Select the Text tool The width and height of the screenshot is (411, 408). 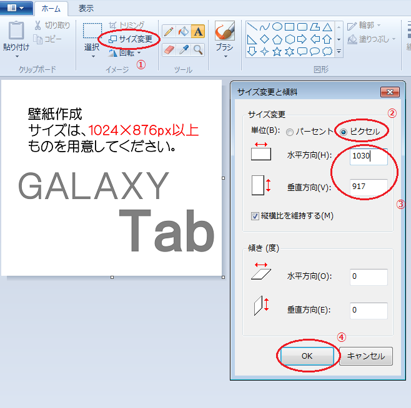pyautogui.click(x=198, y=32)
